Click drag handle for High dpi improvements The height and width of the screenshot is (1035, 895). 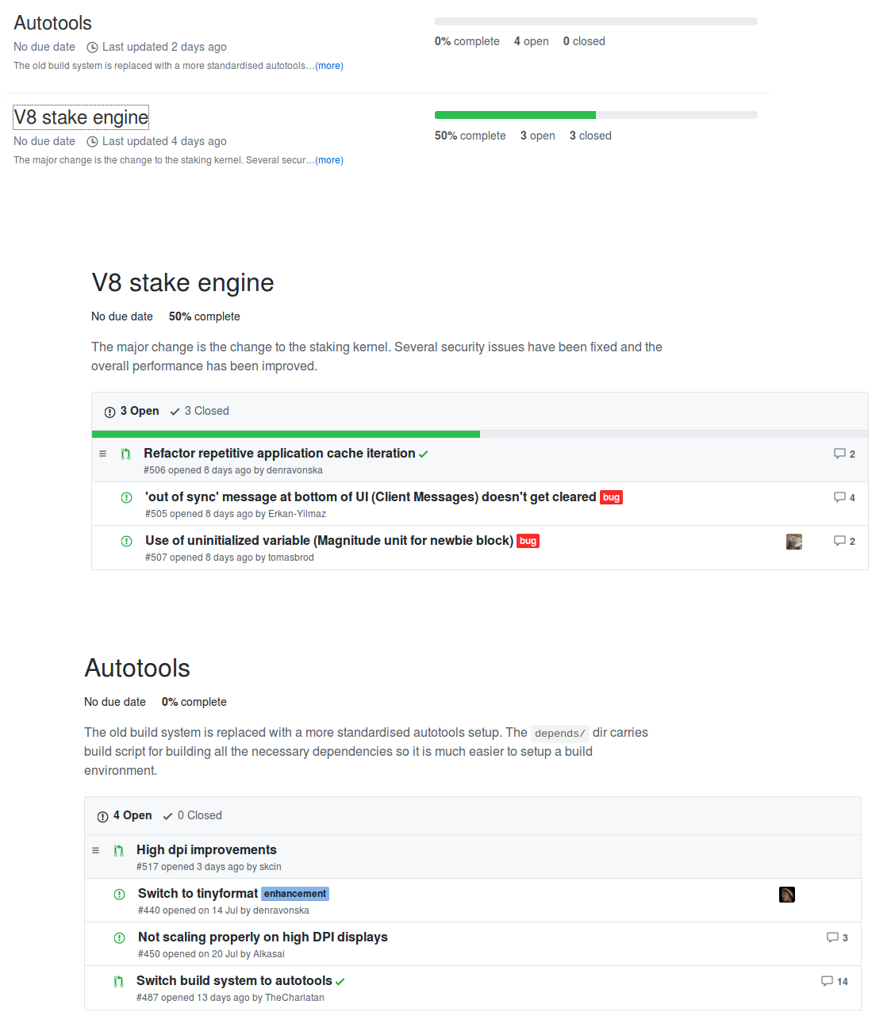[95, 850]
